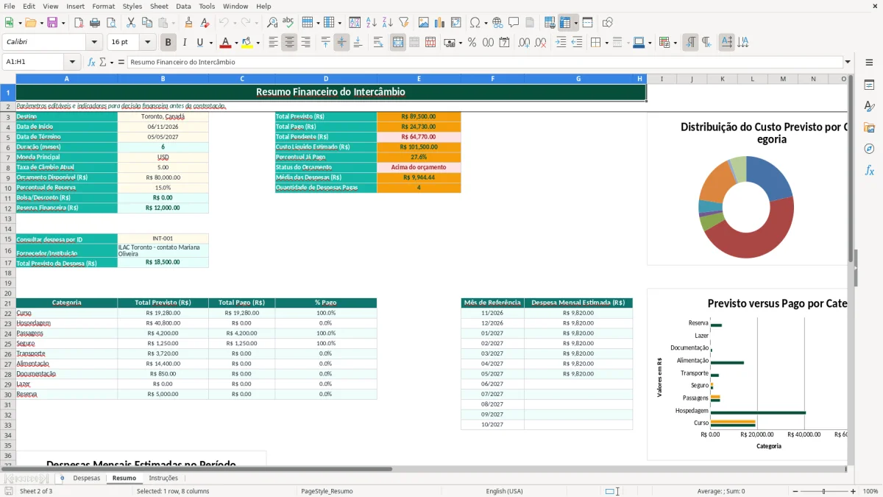Select column D header
Image resolution: width=883 pixels, height=497 pixels.
[x=326, y=79]
